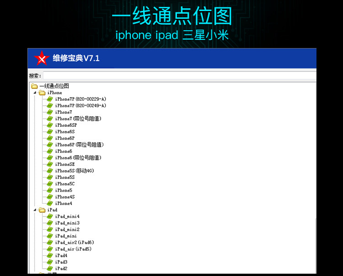Click board icon for iPhone6S
Image resolution: width=343 pixels, height=276 pixels.
pos(50,132)
